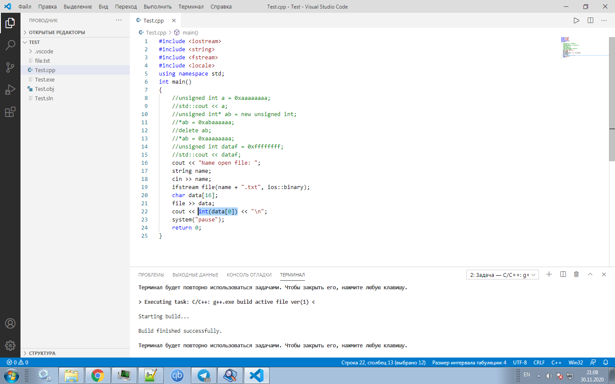Open the Accounts menu icon

pos(10,323)
